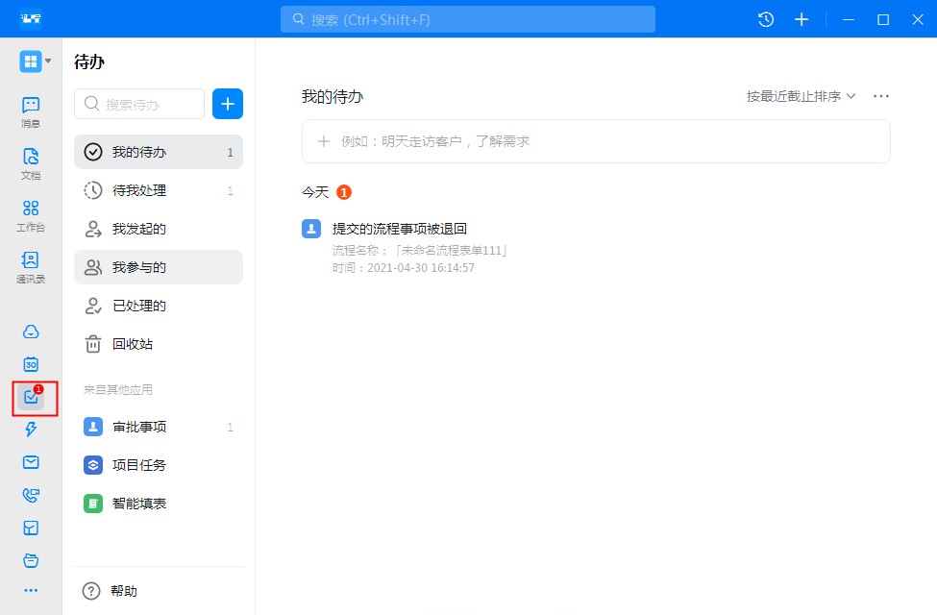Open the mail envelope icon in sidebar
The width and height of the screenshot is (937, 615).
pyautogui.click(x=31, y=462)
